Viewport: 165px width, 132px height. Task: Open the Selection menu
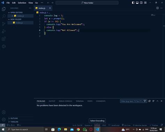click(x=22, y=3)
